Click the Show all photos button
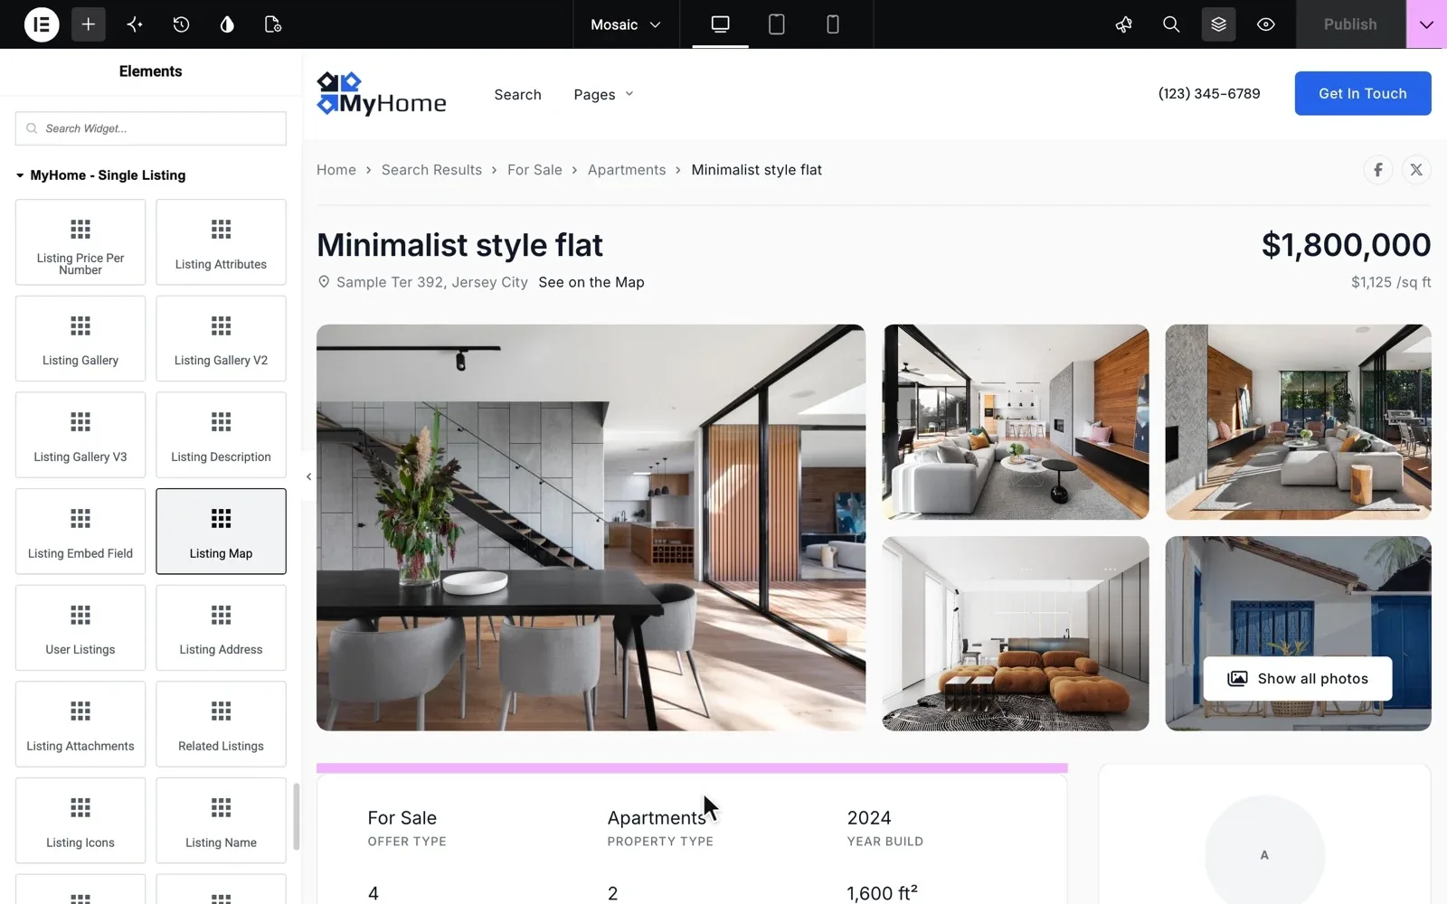Screen dimensions: 1447x904 (1298, 679)
